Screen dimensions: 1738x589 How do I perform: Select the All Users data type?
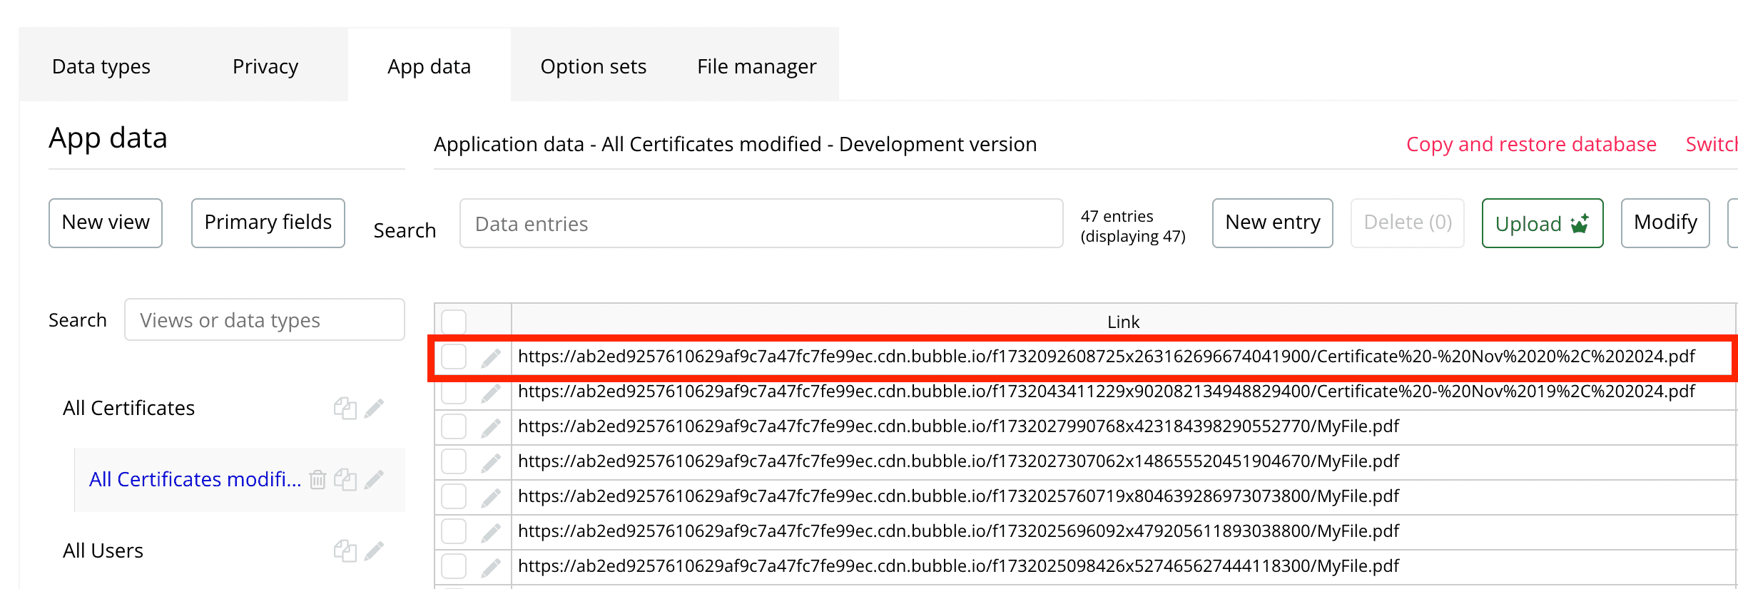pyautogui.click(x=103, y=550)
